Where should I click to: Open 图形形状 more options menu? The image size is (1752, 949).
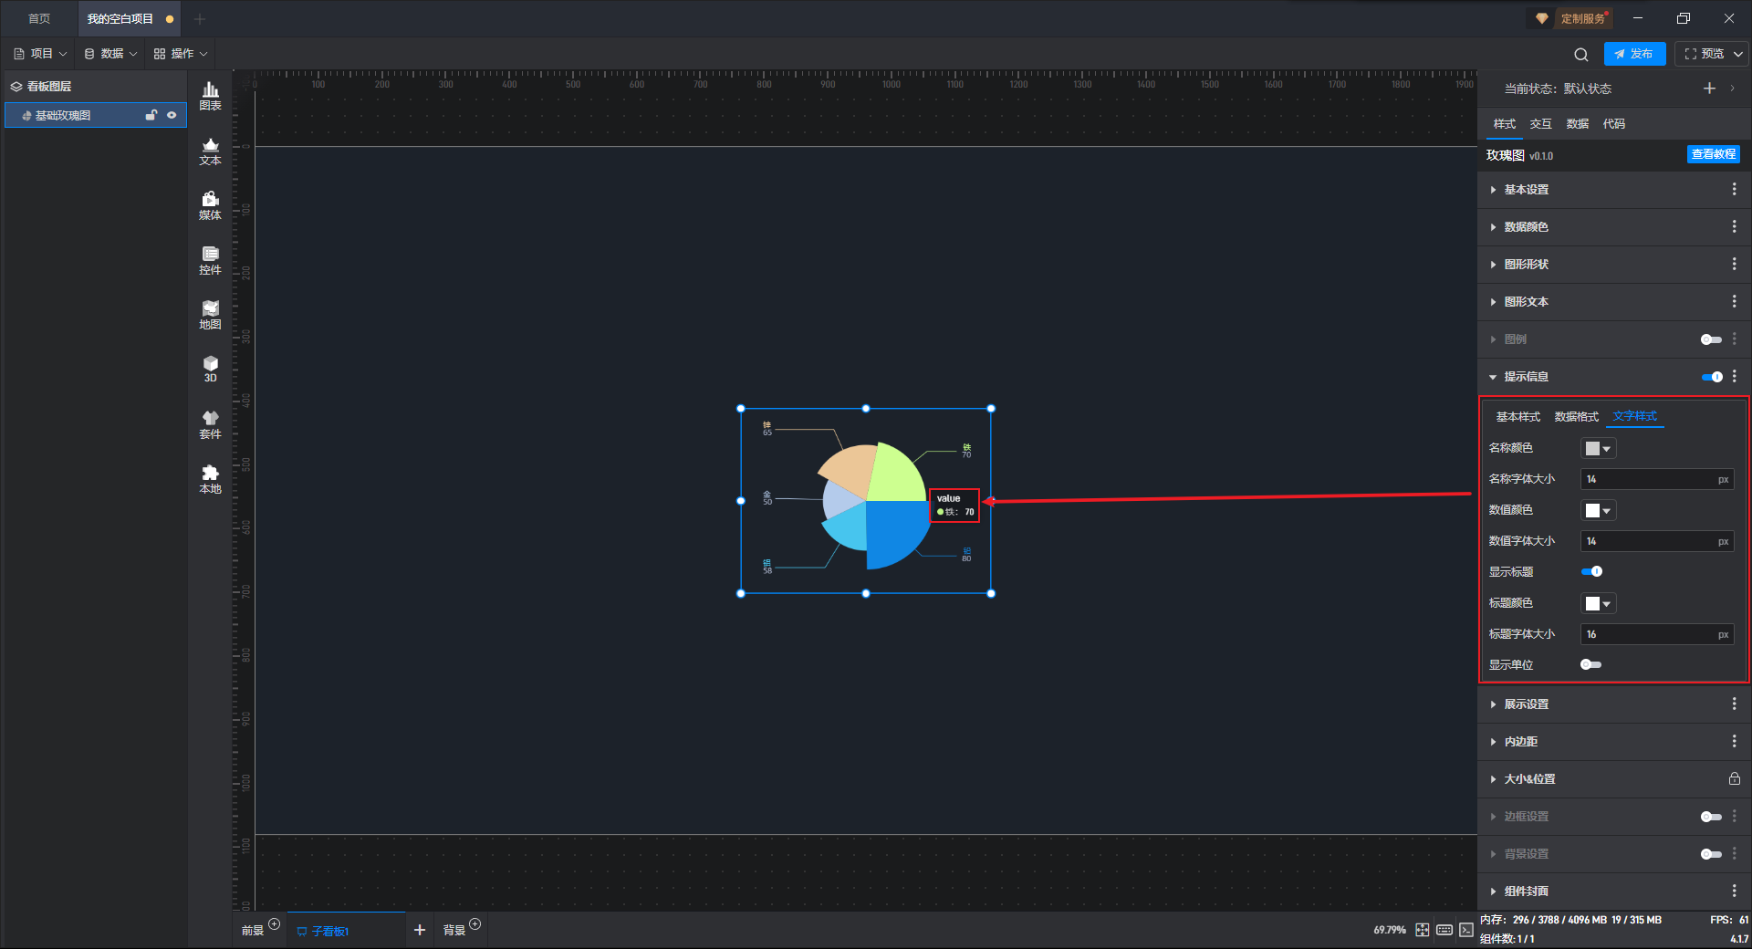click(x=1734, y=264)
